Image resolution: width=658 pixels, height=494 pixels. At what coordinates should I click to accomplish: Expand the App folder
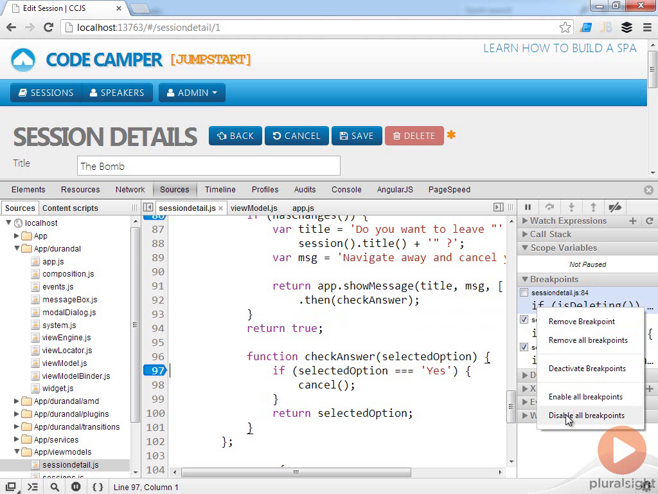tap(17, 235)
